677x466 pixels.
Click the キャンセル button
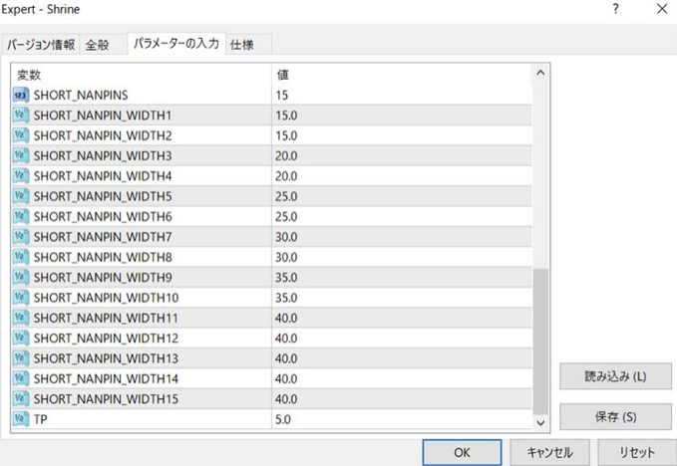point(542,452)
